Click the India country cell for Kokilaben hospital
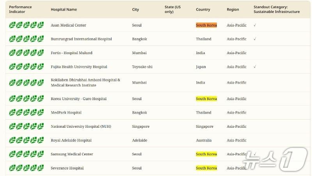Screen dimensions: 312x176 tap(200, 83)
